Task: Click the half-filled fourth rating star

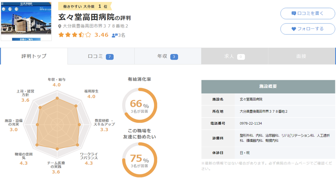Action: (81, 35)
